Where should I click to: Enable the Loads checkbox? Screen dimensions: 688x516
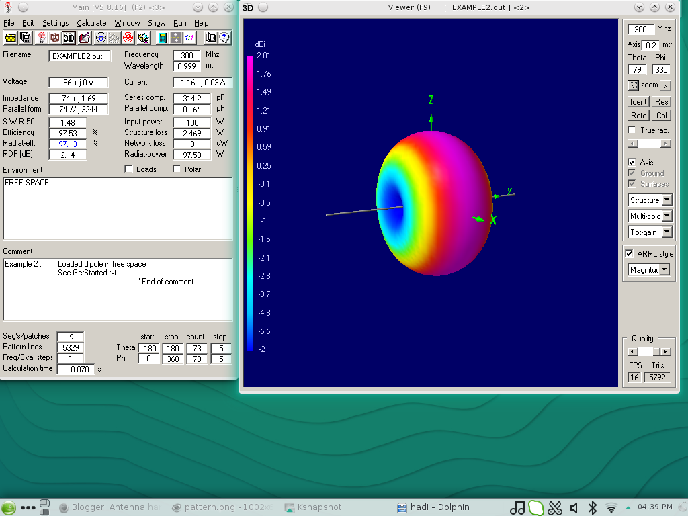click(129, 169)
